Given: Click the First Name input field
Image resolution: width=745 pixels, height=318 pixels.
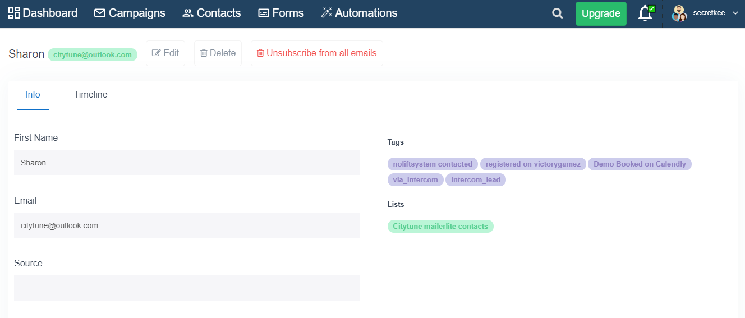Looking at the screenshot, I should point(187,163).
